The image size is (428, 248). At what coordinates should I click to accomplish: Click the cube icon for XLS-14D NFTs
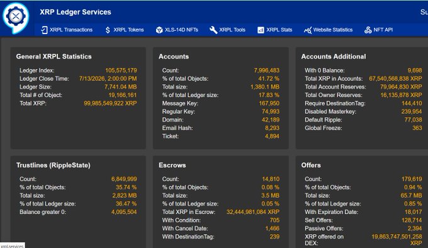click(x=159, y=30)
